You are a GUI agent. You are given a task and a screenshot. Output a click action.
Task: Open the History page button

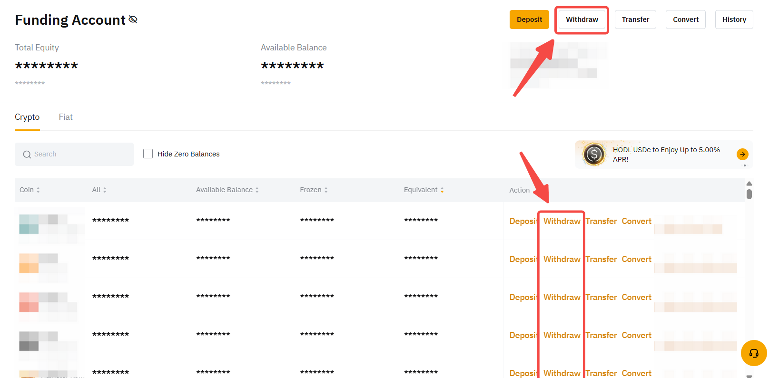tap(734, 19)
